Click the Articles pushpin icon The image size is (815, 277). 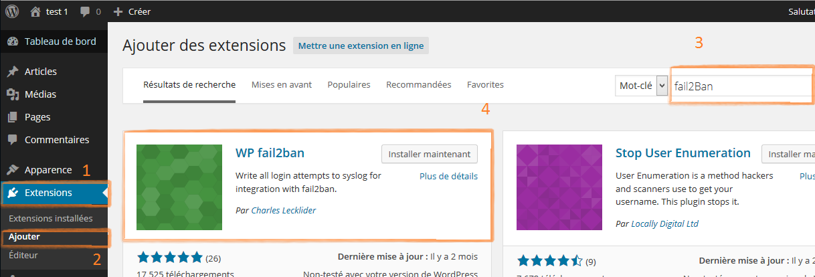tap(13, 72)
